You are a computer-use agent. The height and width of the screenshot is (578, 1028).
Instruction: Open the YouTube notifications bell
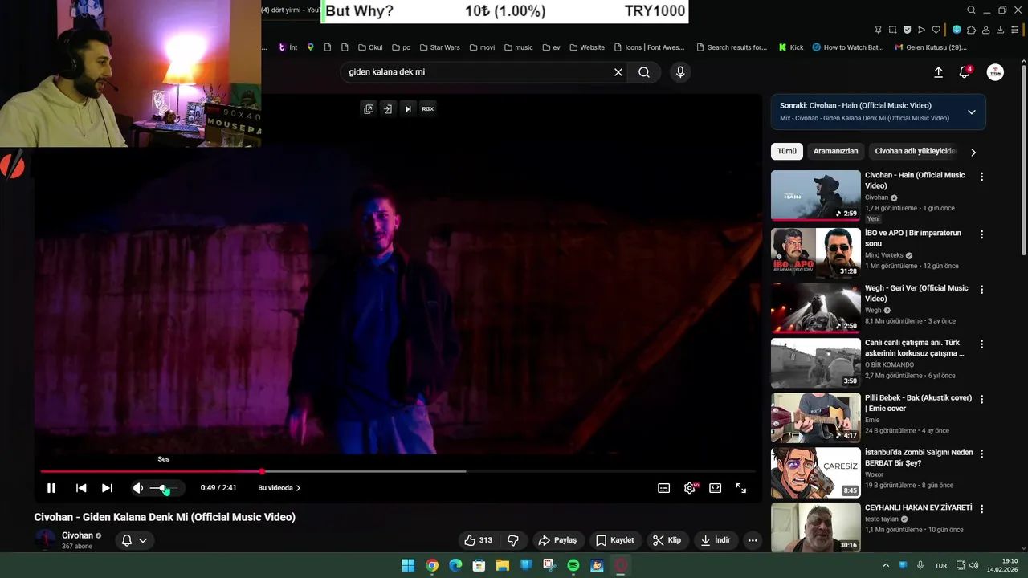pyautogui.click(x=965, y=72)
